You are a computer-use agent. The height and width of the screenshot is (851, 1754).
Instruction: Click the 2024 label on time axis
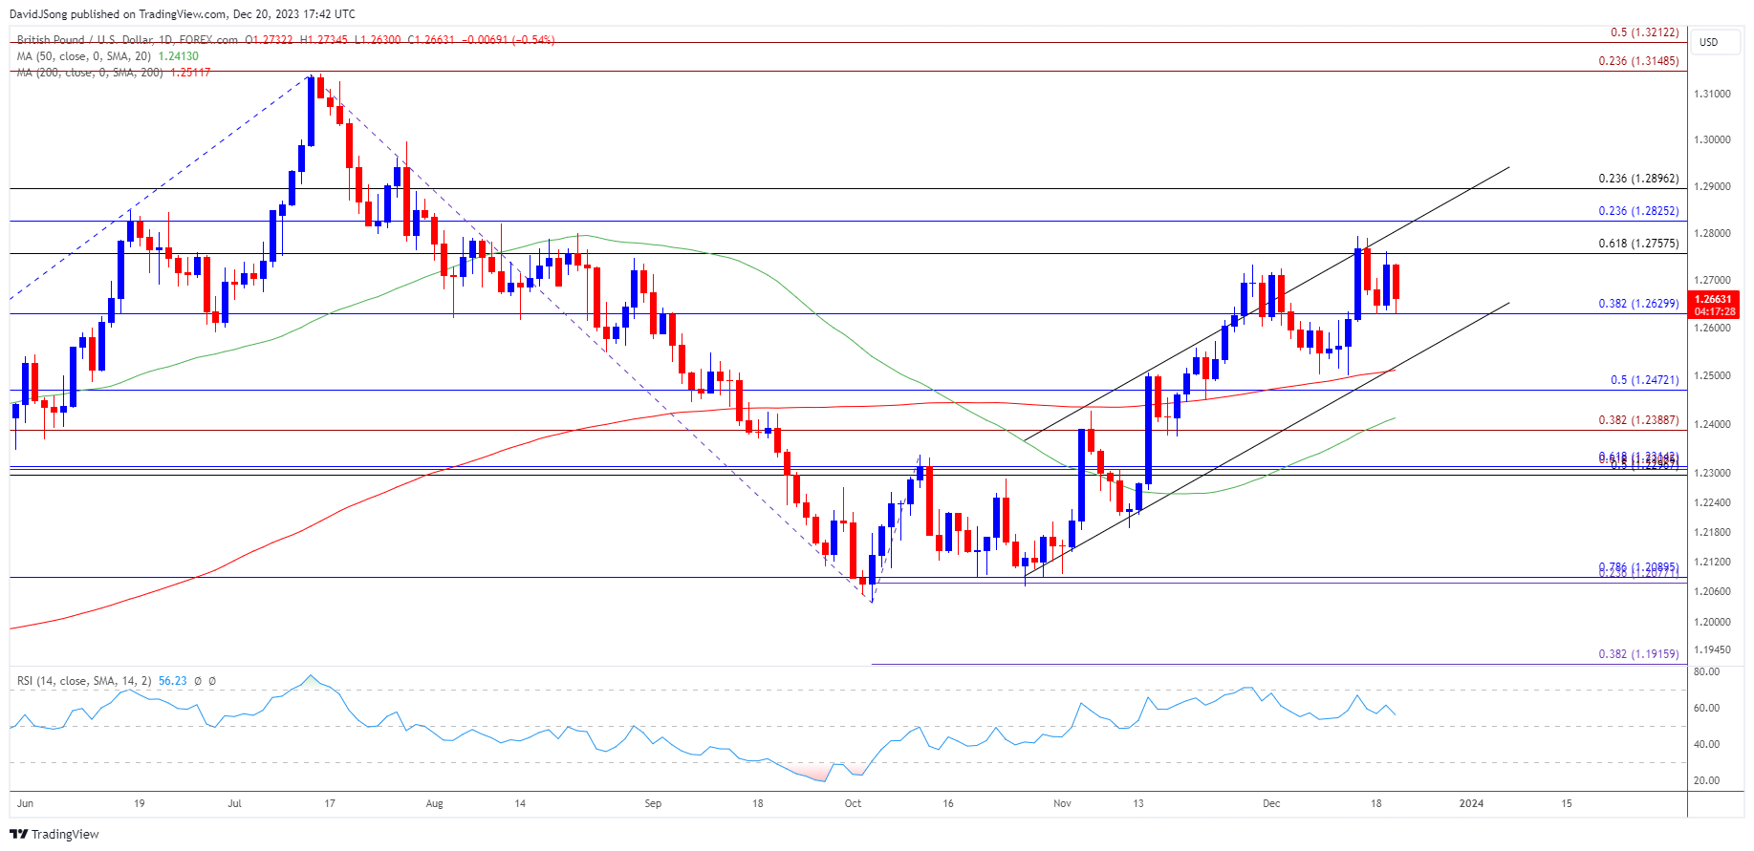(x=1471, y=803)
